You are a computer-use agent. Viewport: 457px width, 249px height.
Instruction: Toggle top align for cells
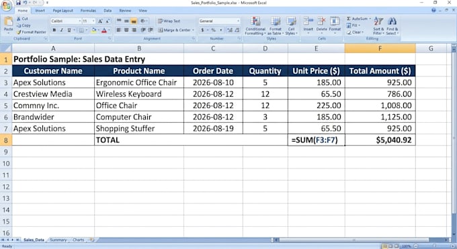pos(119,21)
